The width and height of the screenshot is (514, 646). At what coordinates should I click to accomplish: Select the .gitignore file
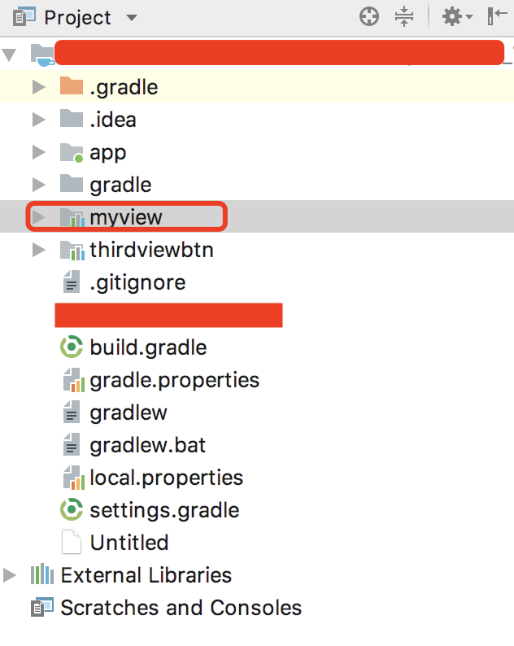pyautogui.click(x=137, y=282)
